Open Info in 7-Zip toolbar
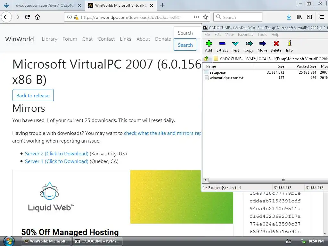 point(289,46)
